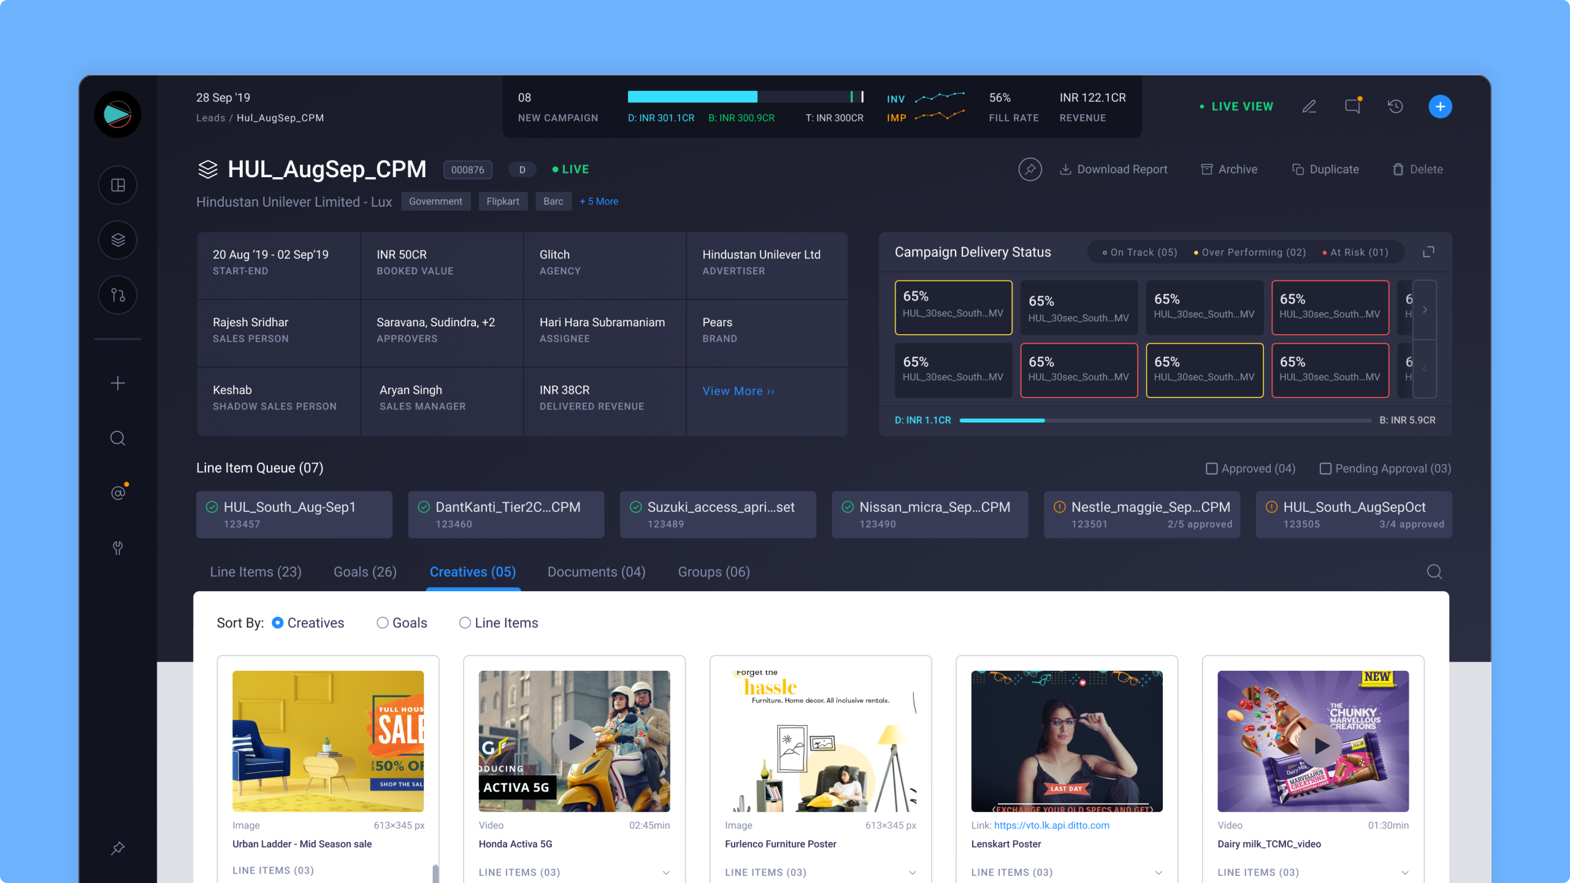Expand Line Items under Lenskart Poster
This screenshot has width=1570, height=883.
coord(1159,873)
